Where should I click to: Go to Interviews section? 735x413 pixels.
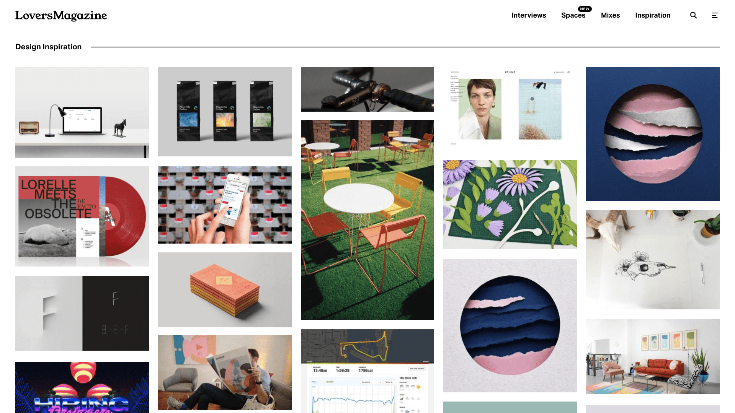click(x=529, y=15)
